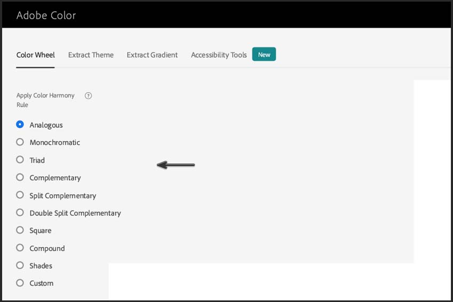Click the New badge button
The height and width of the screenshot is (302, 453).
click(x=264, y=54)
